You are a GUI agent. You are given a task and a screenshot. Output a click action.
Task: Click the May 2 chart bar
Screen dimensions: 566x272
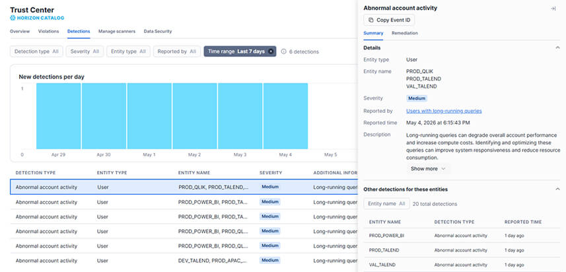point(195,116)
